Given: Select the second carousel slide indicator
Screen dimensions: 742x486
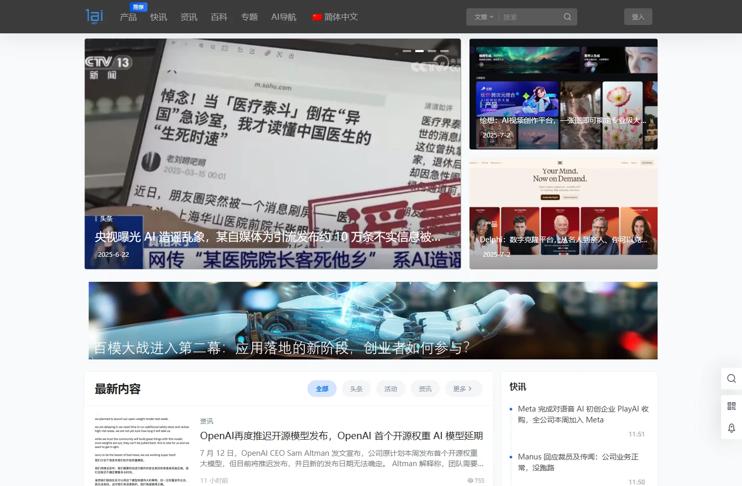Looking at the screenshot, I should [x=419, y=51].
